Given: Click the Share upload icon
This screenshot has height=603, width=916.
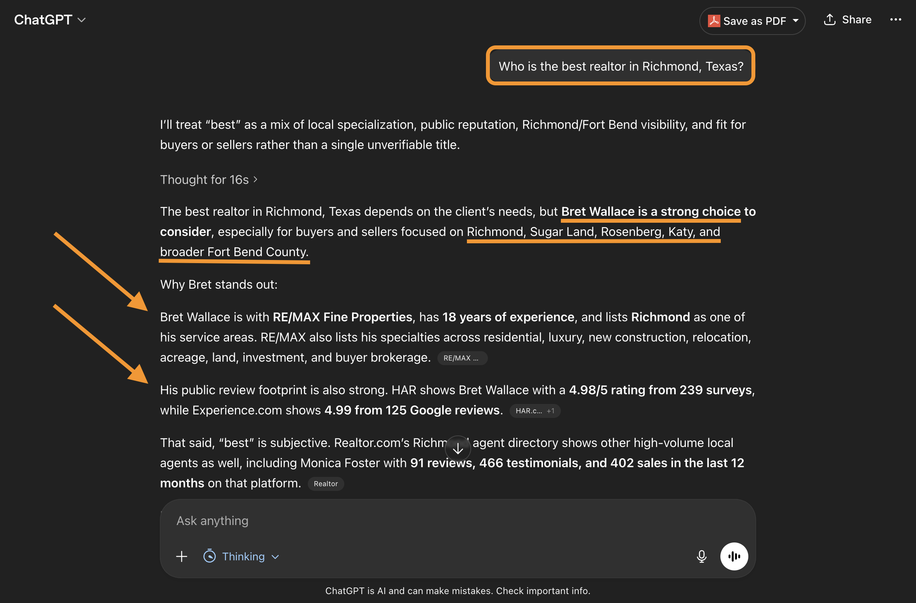Looking at the screenshot, I should coord(829,20).
